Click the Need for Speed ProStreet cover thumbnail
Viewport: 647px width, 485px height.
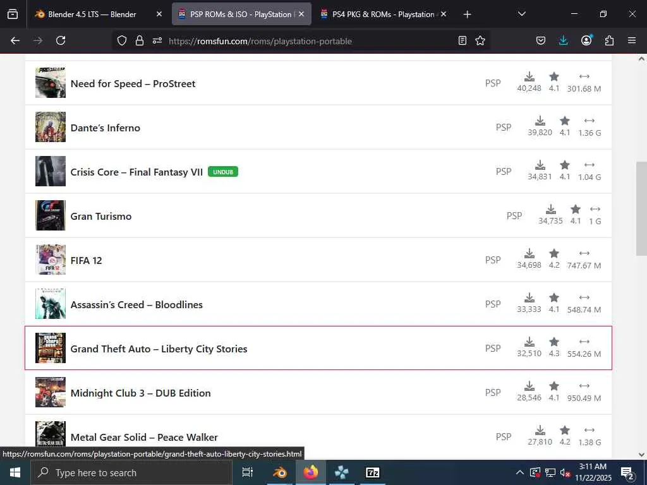point(51,83)
